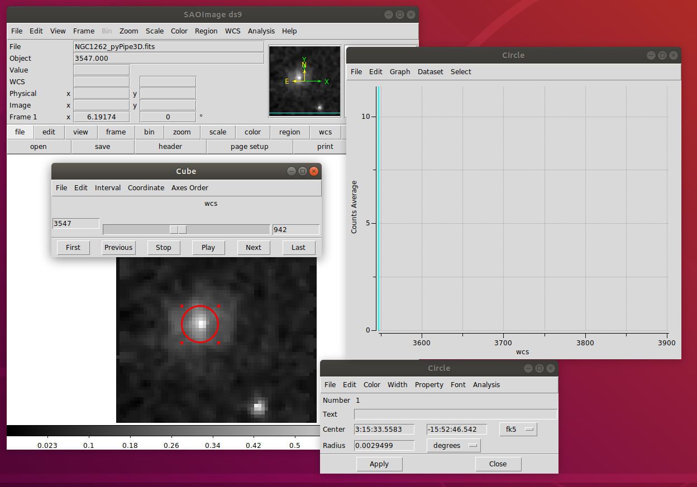Screen dimensions: 697x487
Task: Open the File menu in SAOImage ds9
Action: (17, 31)
